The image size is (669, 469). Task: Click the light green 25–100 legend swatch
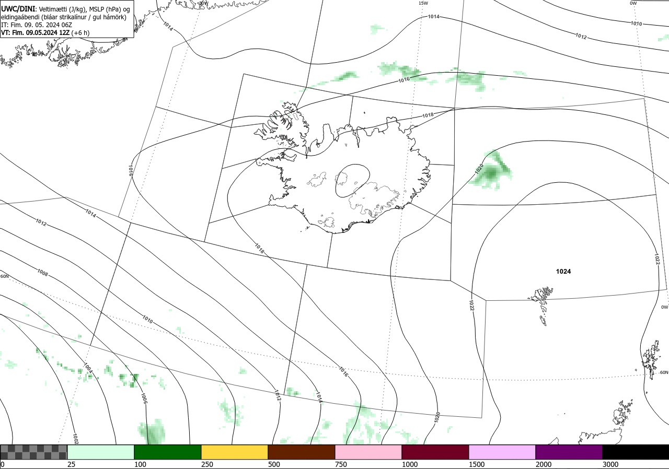point(101,452)
